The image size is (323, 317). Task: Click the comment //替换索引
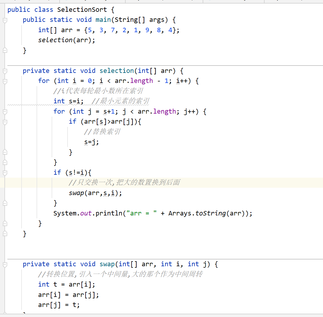[x=102, y=132]
